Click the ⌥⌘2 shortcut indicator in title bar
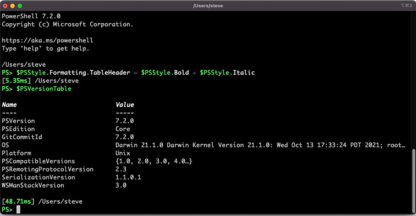 pyautogui.click(x=406, y=5)
